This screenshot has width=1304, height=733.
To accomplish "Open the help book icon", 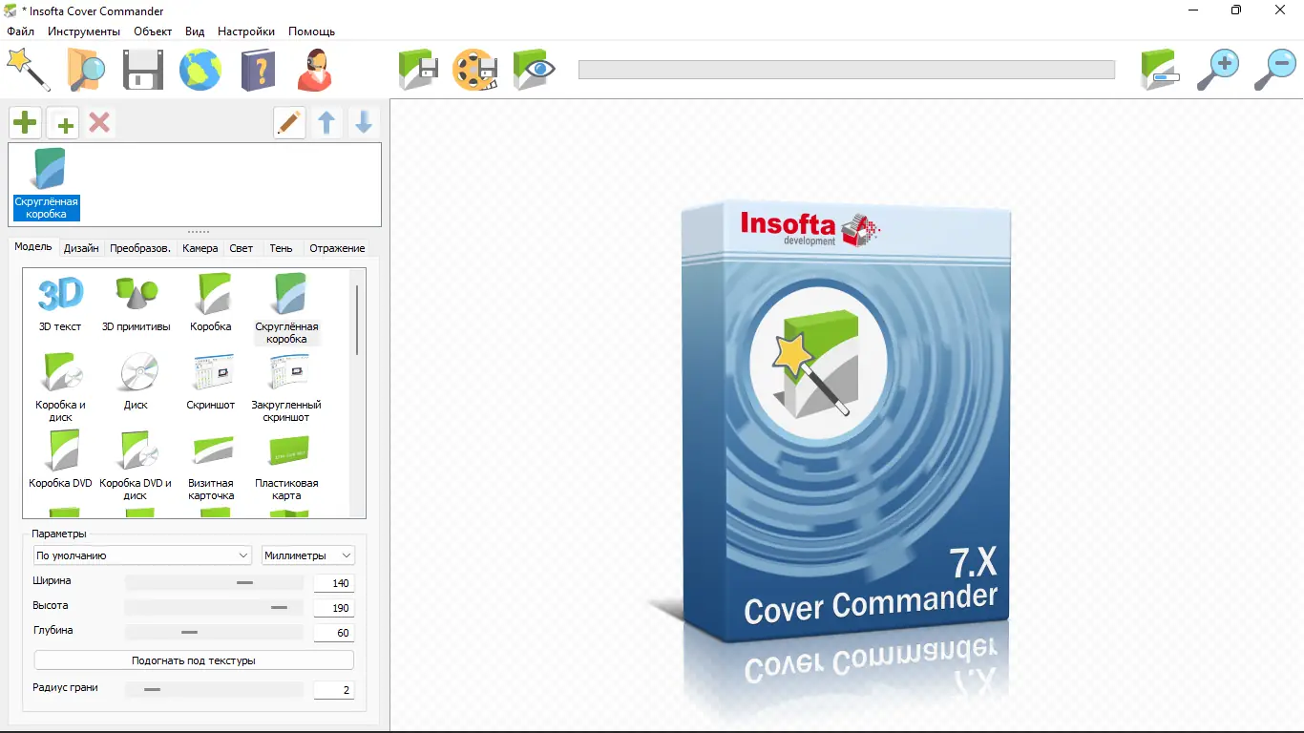I will point(258,70).
